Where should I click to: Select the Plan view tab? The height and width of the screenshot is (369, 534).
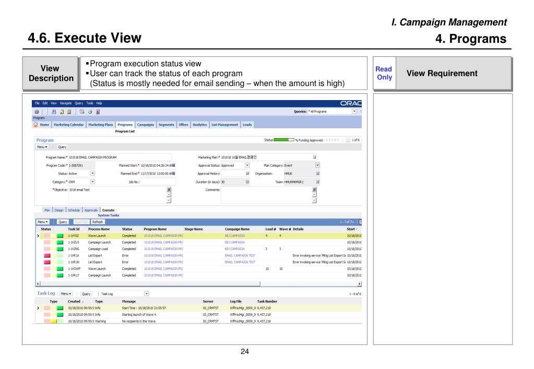click(x=47, y=210)
